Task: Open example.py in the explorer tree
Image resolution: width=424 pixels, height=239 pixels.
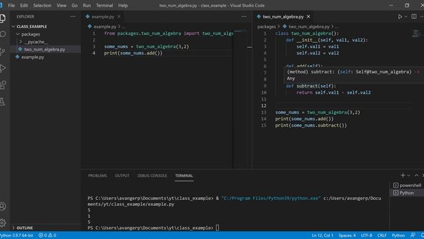Action: click(32, 57)
